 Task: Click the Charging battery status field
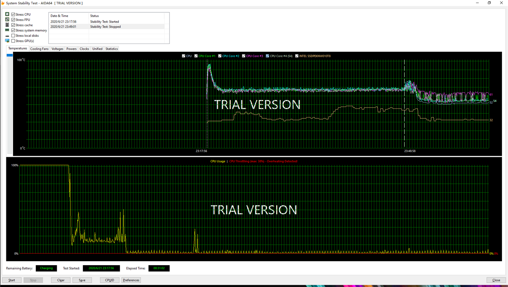(46, 268)
